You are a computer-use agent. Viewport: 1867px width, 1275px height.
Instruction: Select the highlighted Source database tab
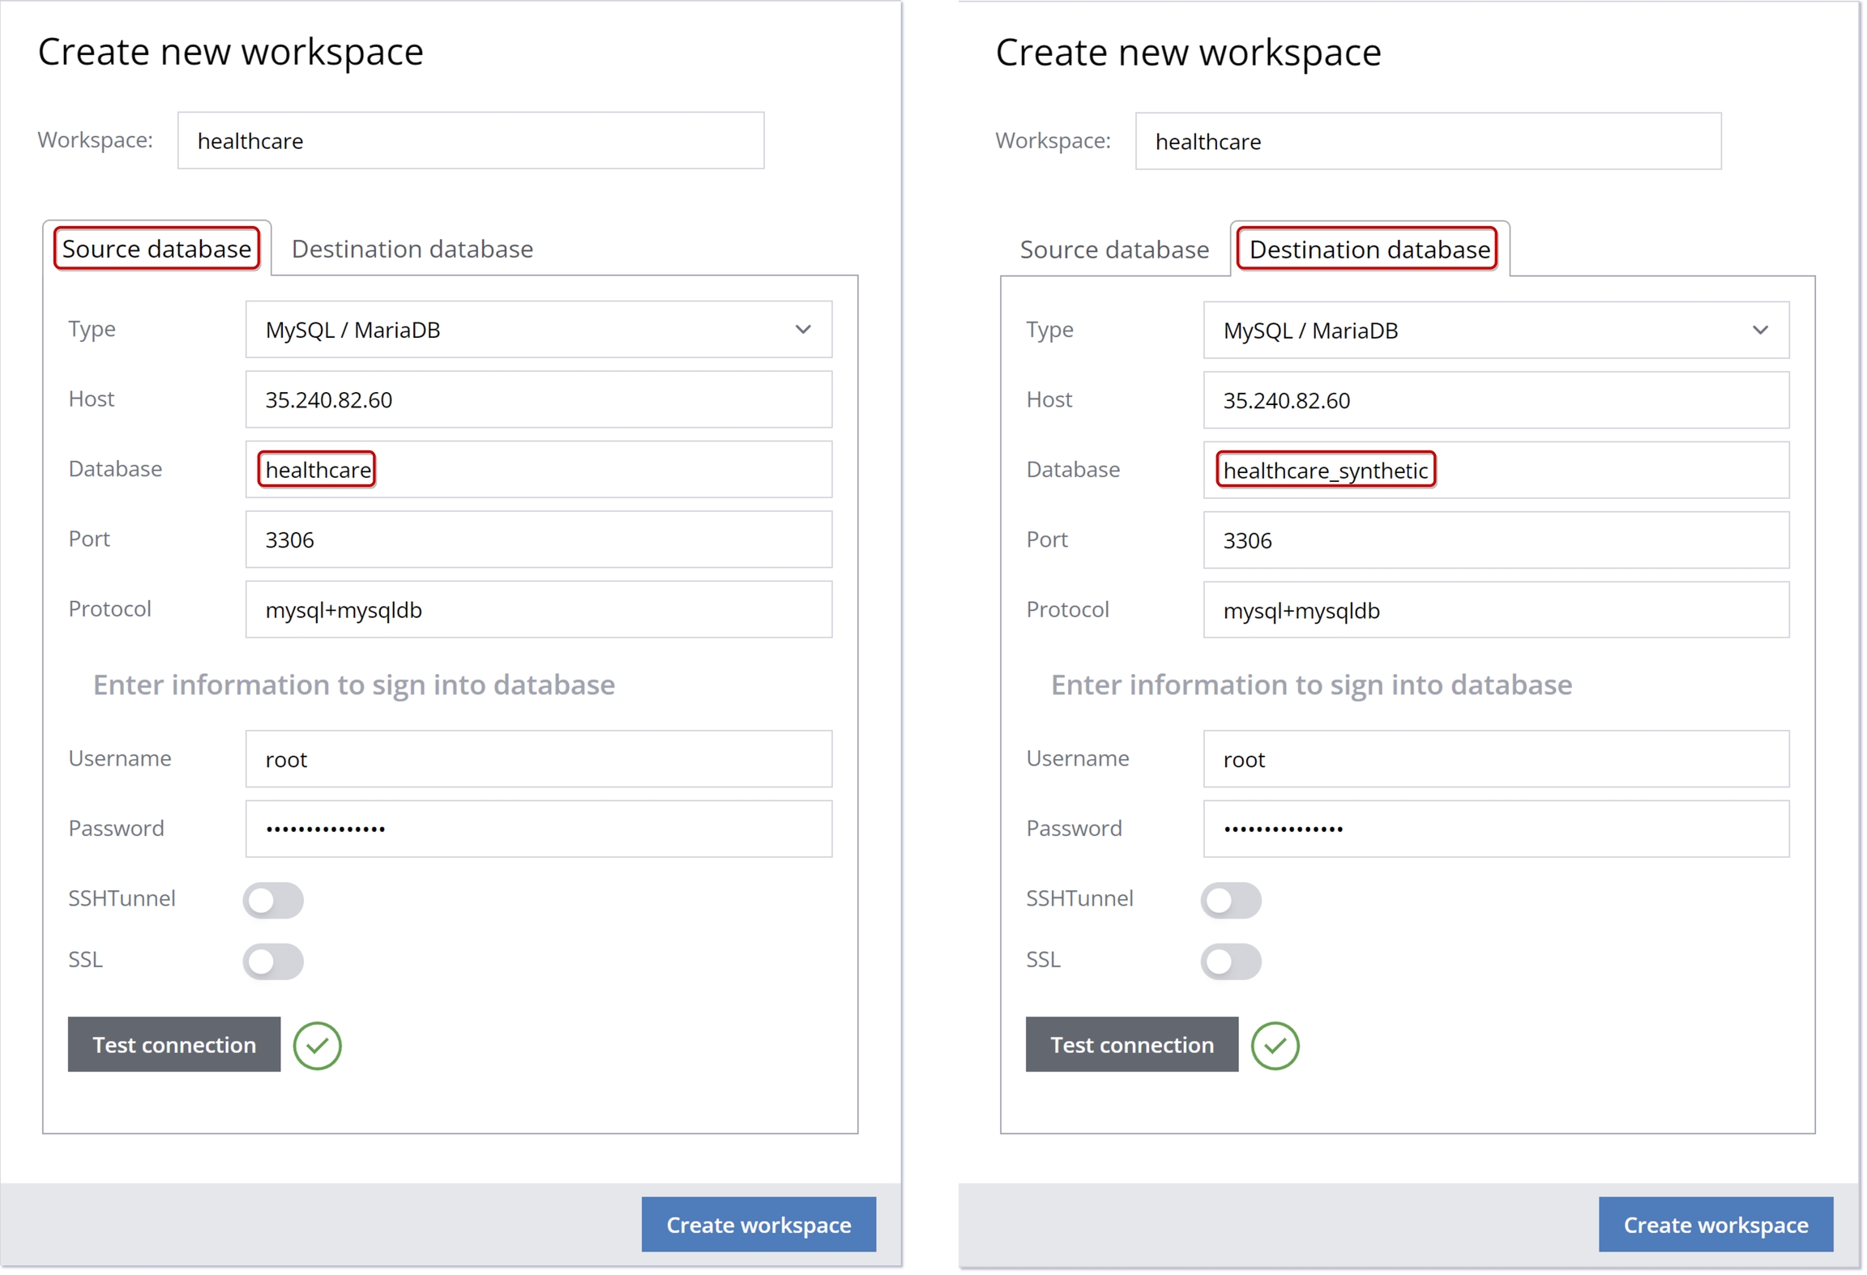coord(156,249)
